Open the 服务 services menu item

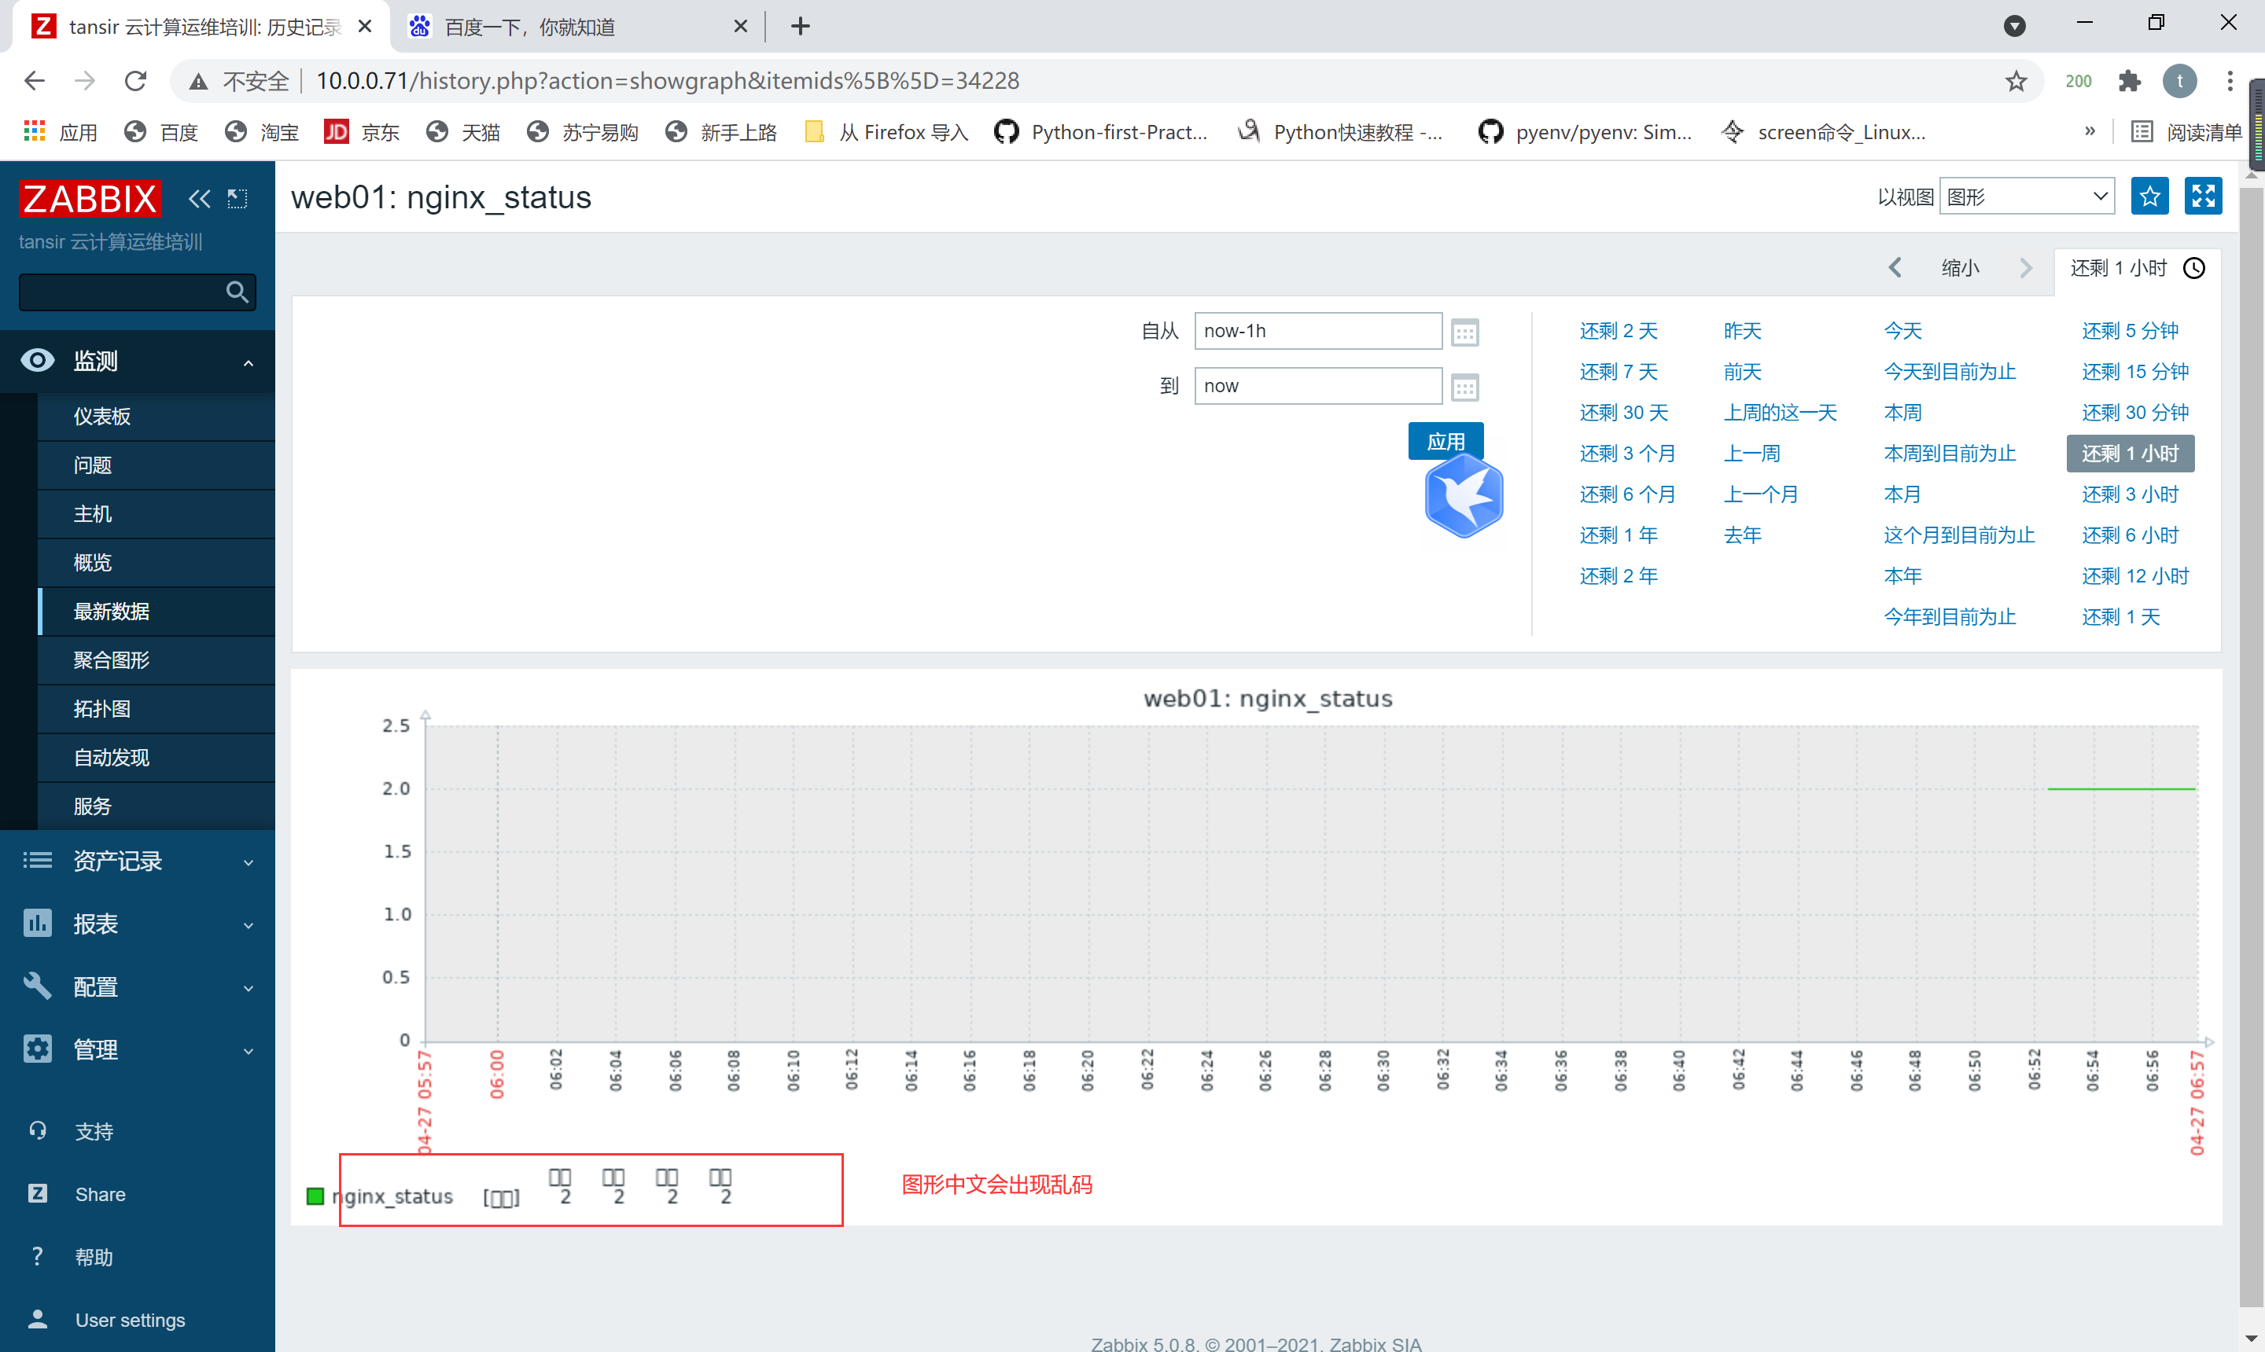pos(157,806)
